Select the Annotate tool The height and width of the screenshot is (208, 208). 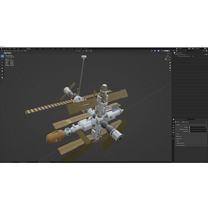pos(2,75)
